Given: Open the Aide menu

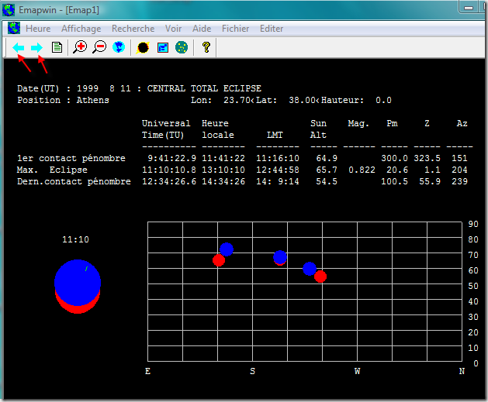Looking at the screenshot, I should click(202, 29).
